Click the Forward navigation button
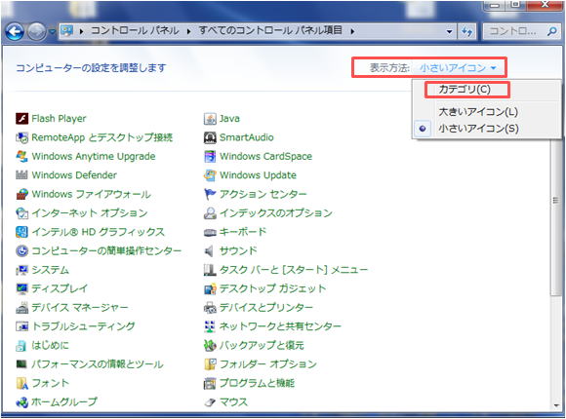The width and height of the screenshot is (566, 419). click(x=36, y=32)
